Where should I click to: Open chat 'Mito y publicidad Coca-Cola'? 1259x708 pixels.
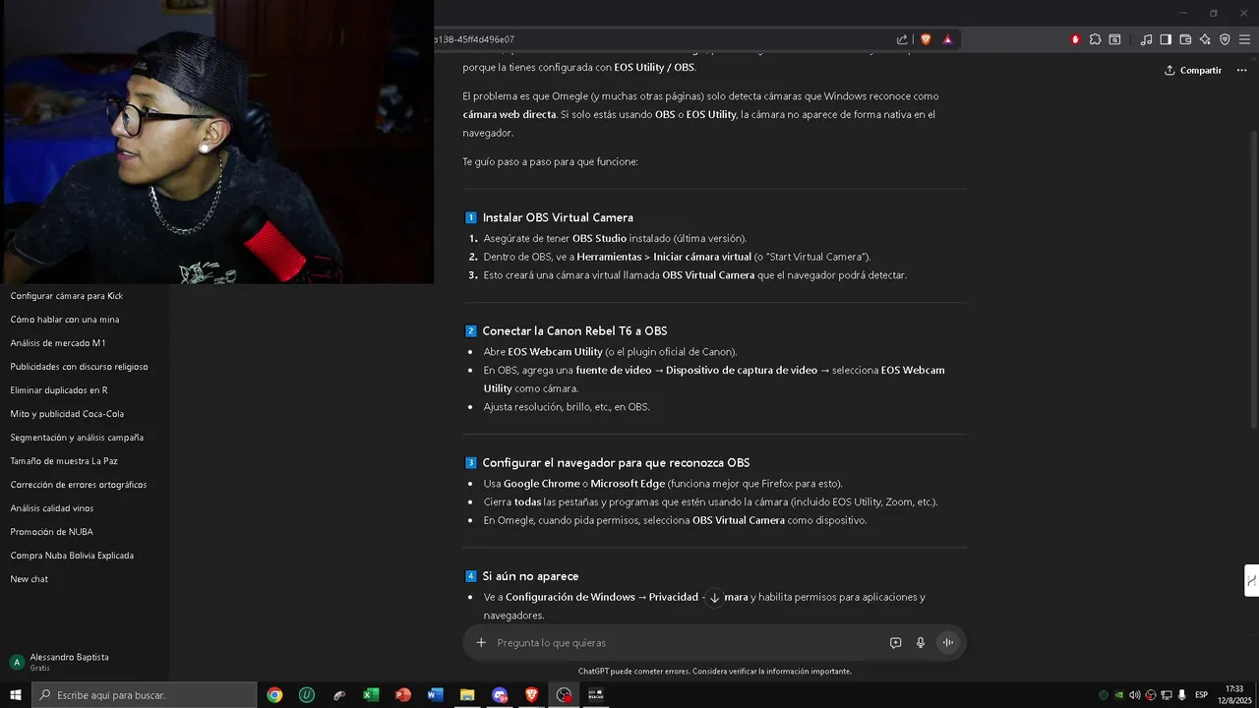pos(67,414)
